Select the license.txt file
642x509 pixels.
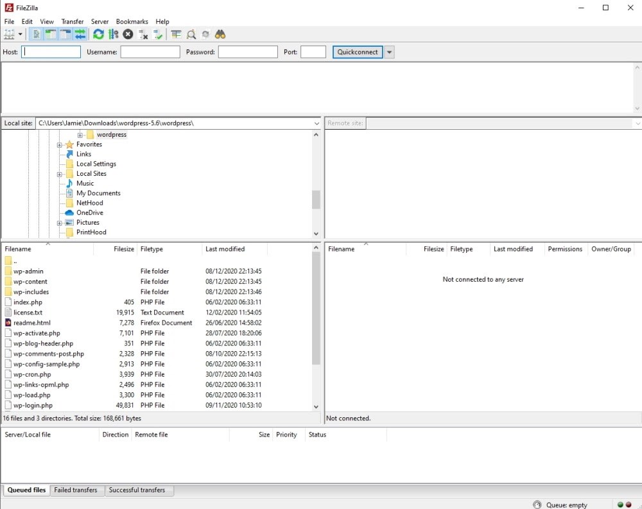[x=28, y=313]
